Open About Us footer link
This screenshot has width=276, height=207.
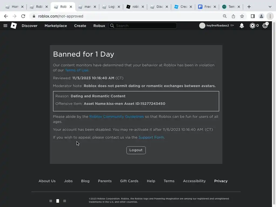pos(47,181)
